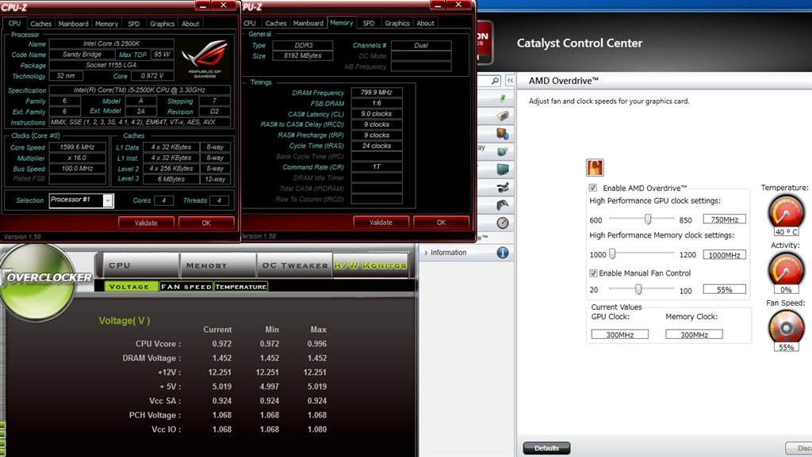
Task: Adjust the GPU clock slider handle
Action: pyautogui.click(x=647, y=219)
